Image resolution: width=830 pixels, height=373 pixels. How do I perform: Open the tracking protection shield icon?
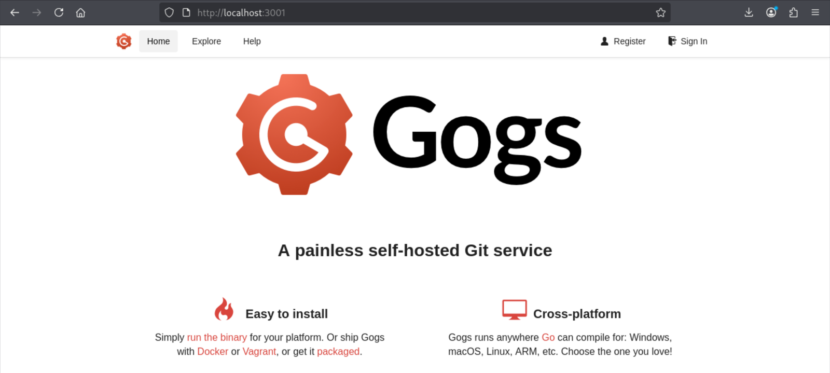coord(169,12)
